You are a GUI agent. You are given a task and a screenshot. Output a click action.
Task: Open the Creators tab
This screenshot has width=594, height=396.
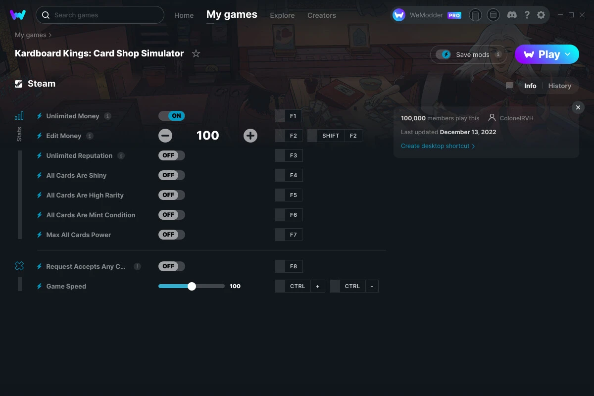[x=322, y=15]
